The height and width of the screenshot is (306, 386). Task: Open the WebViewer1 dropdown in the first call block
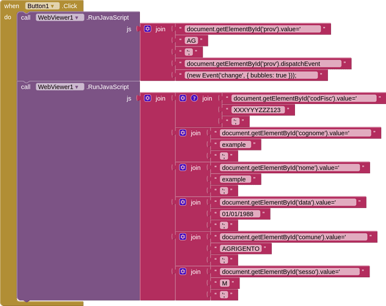[60, 18]
